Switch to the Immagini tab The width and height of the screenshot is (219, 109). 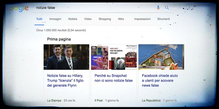point(55,19)
